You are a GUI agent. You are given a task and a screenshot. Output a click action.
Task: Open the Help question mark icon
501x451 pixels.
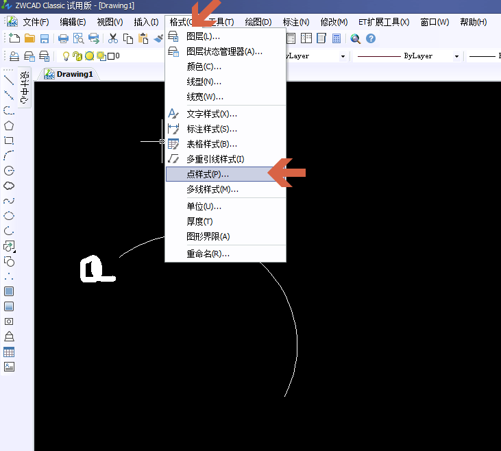(x=370, y=38)
